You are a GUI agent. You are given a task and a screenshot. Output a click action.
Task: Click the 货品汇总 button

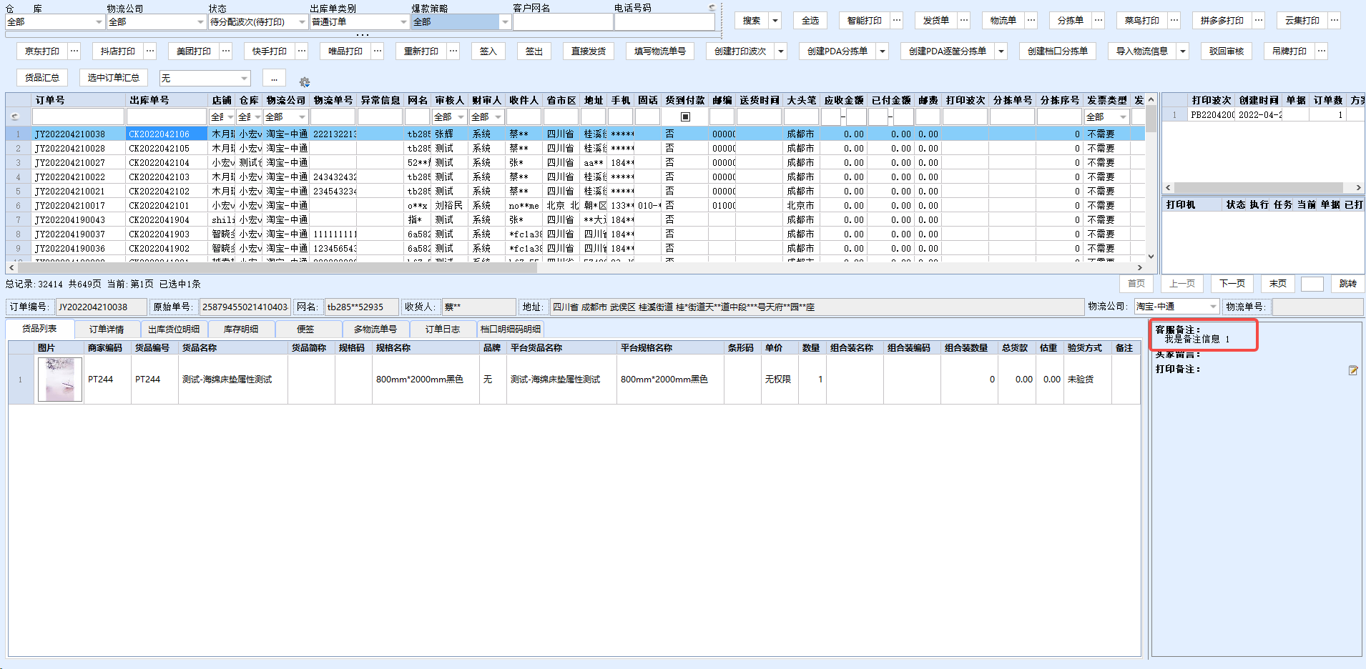point(42,78)
